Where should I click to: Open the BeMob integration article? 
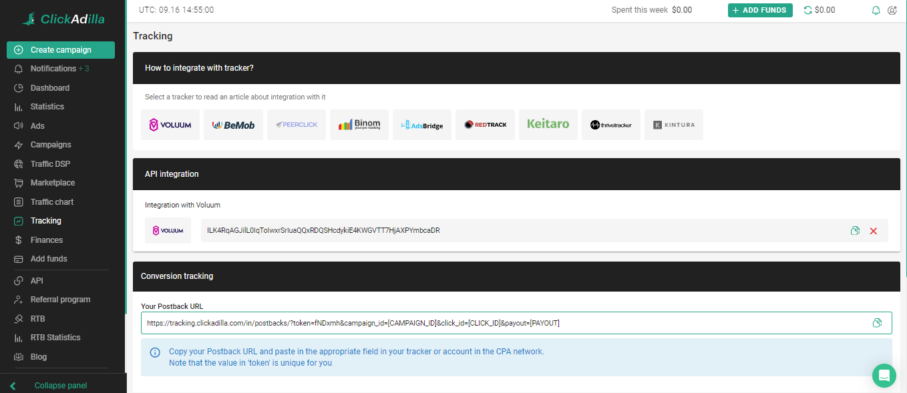coord(233,125)
